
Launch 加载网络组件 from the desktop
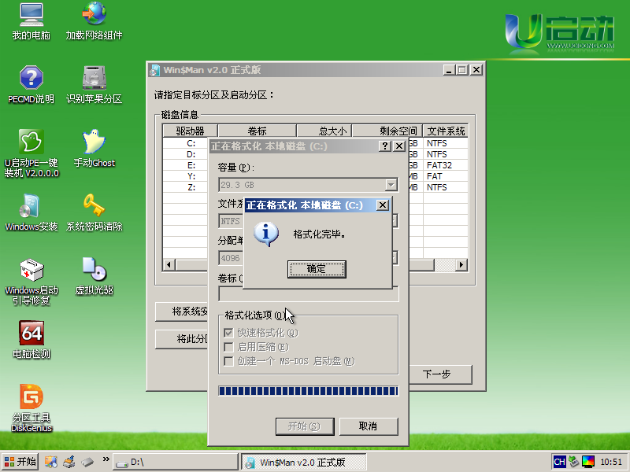tap(94, 16)
